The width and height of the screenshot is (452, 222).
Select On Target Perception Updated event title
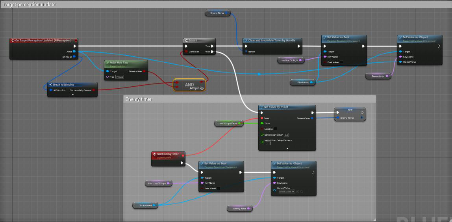tap(44, 40)
